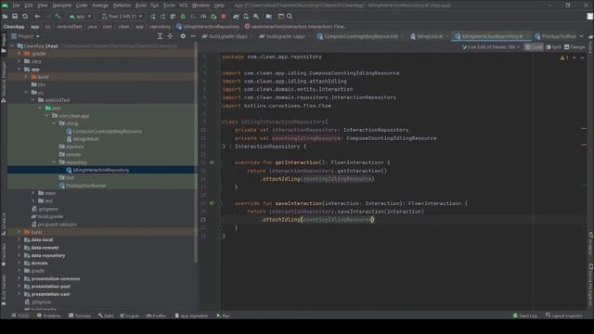Switch editor to Split view mode
Screen dimensions: 594x334
553,47
